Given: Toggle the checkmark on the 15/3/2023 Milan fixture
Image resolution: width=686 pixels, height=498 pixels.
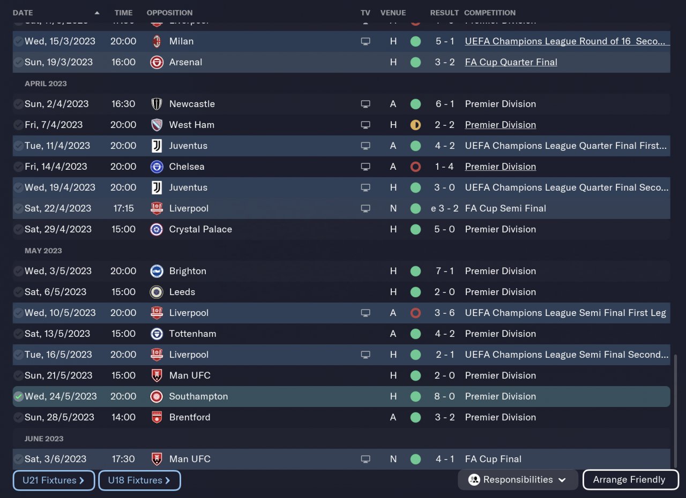Looking at the screenshot, I should pyautogui.click(x=19, y=41).
